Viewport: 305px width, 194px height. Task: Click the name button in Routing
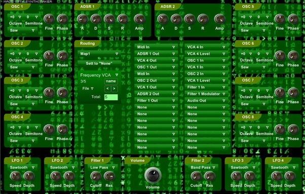(x=111, y=81)
